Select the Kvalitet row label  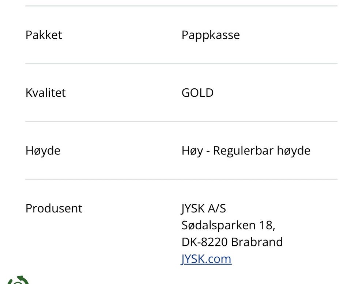pyautogui.click(x=45, y=93)
